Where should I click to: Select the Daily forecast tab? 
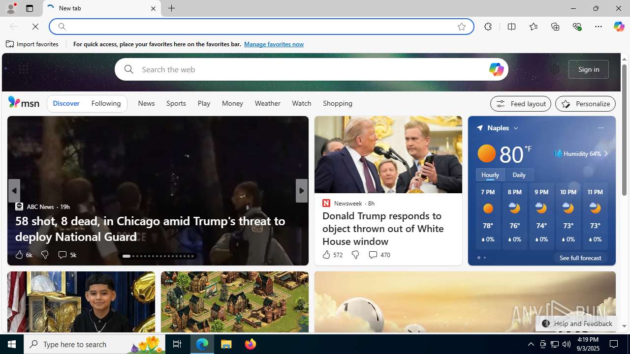519,175
